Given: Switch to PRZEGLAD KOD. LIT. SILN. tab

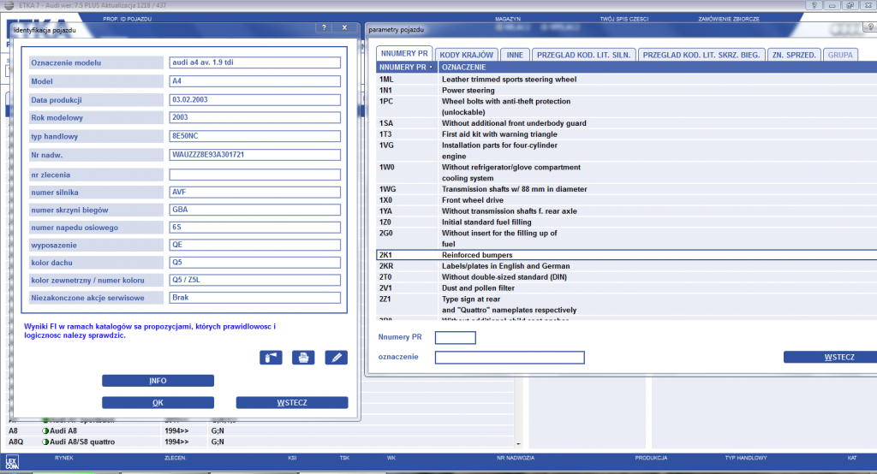Looking at the screenshot, I should pyautogui.click(x=583, y=55).
